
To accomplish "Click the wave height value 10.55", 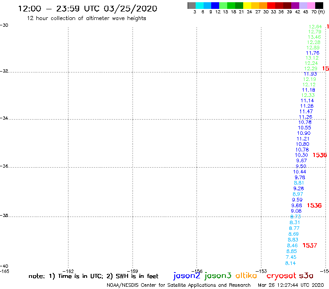I will tap(305, 128).
